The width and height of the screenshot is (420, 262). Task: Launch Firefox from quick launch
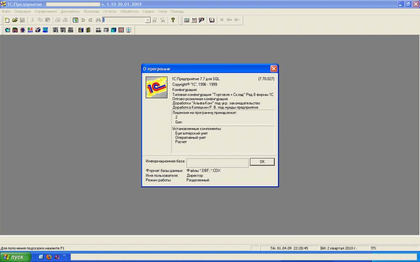pos(49,257)
